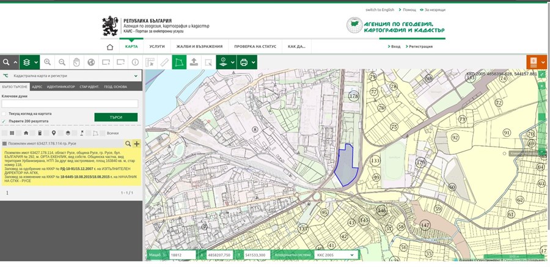
Task: Click the upload file icon in toolbar
Action: tap(194, 62)
